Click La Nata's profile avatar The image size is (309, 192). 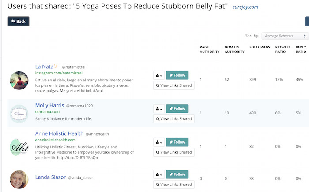19,81
